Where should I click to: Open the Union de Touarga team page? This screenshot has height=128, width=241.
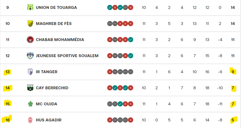(x=56, y=7)
